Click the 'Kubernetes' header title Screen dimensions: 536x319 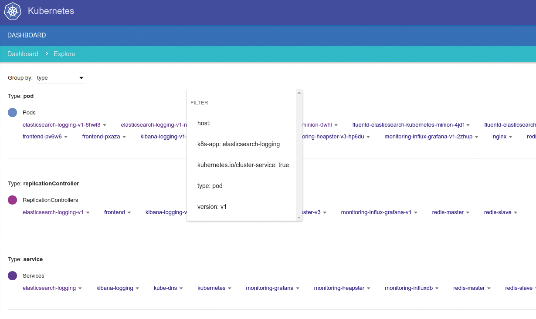[x=51, y=11]
